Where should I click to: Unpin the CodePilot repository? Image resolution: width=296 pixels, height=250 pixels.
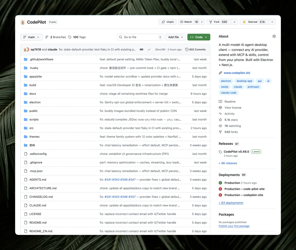(167, 22)
